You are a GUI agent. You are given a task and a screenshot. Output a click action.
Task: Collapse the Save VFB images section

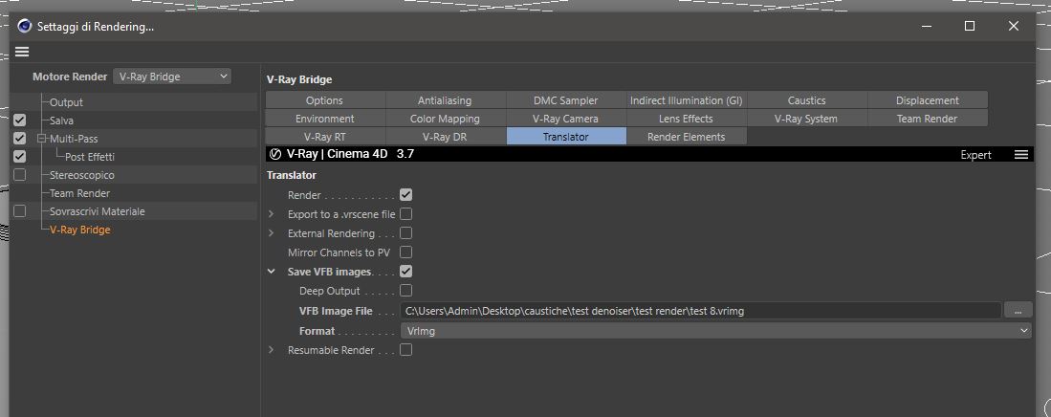click(x=272, y=272)
